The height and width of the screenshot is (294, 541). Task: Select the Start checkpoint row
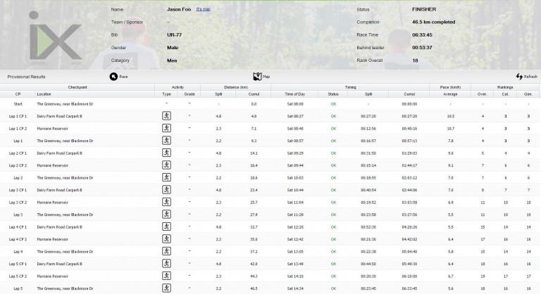(x=18, y=103)
